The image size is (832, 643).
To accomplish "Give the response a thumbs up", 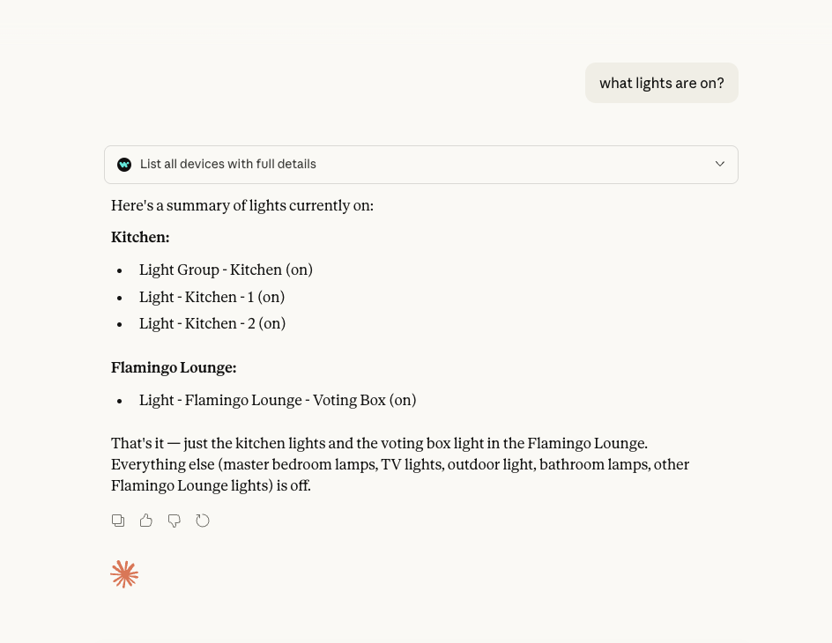I will point(146,521).
